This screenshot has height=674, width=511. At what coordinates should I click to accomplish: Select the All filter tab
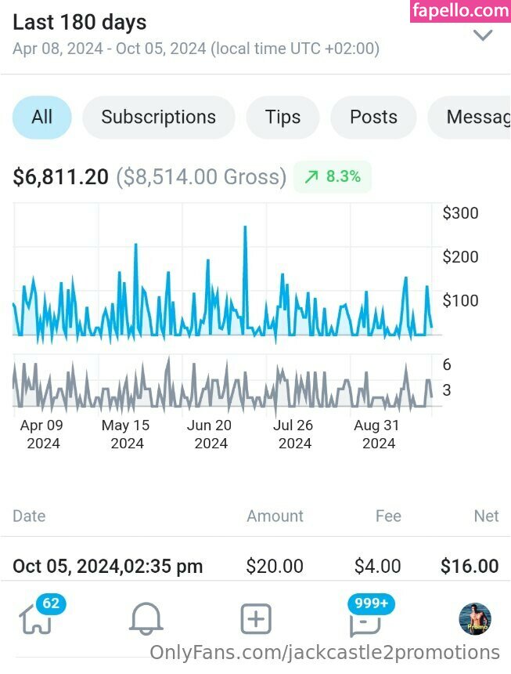coord(41,118)
